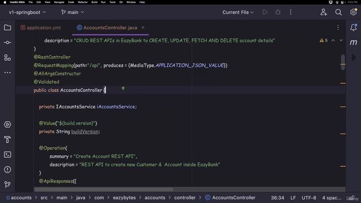This screenshot has height=203, width=361.
Task: Click the java breadcrumb
Action: coord(81,198)
